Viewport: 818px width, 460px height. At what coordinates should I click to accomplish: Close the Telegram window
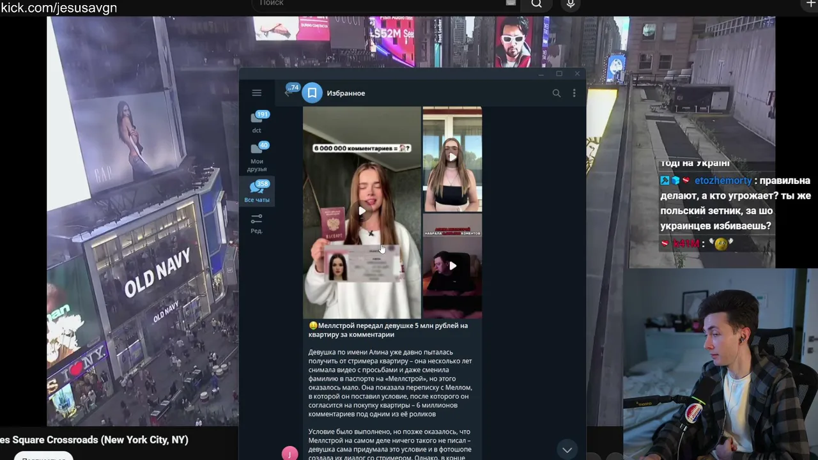click(x=577, y=74)
